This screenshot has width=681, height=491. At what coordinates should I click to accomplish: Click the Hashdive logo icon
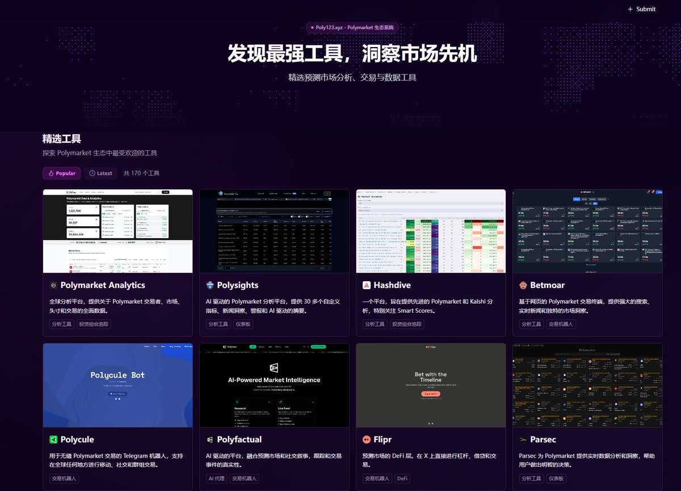(367, 285)
